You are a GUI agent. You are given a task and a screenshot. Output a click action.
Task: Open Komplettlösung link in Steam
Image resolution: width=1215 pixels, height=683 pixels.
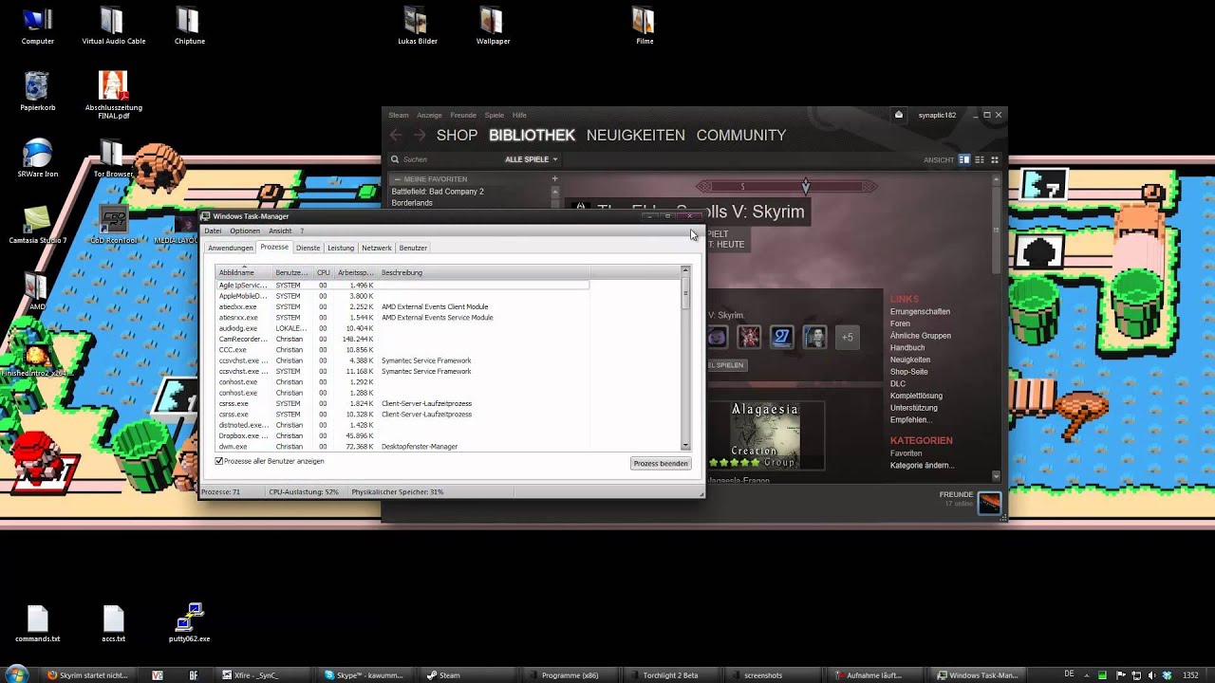pyautogui.click(x=916, y=396)
